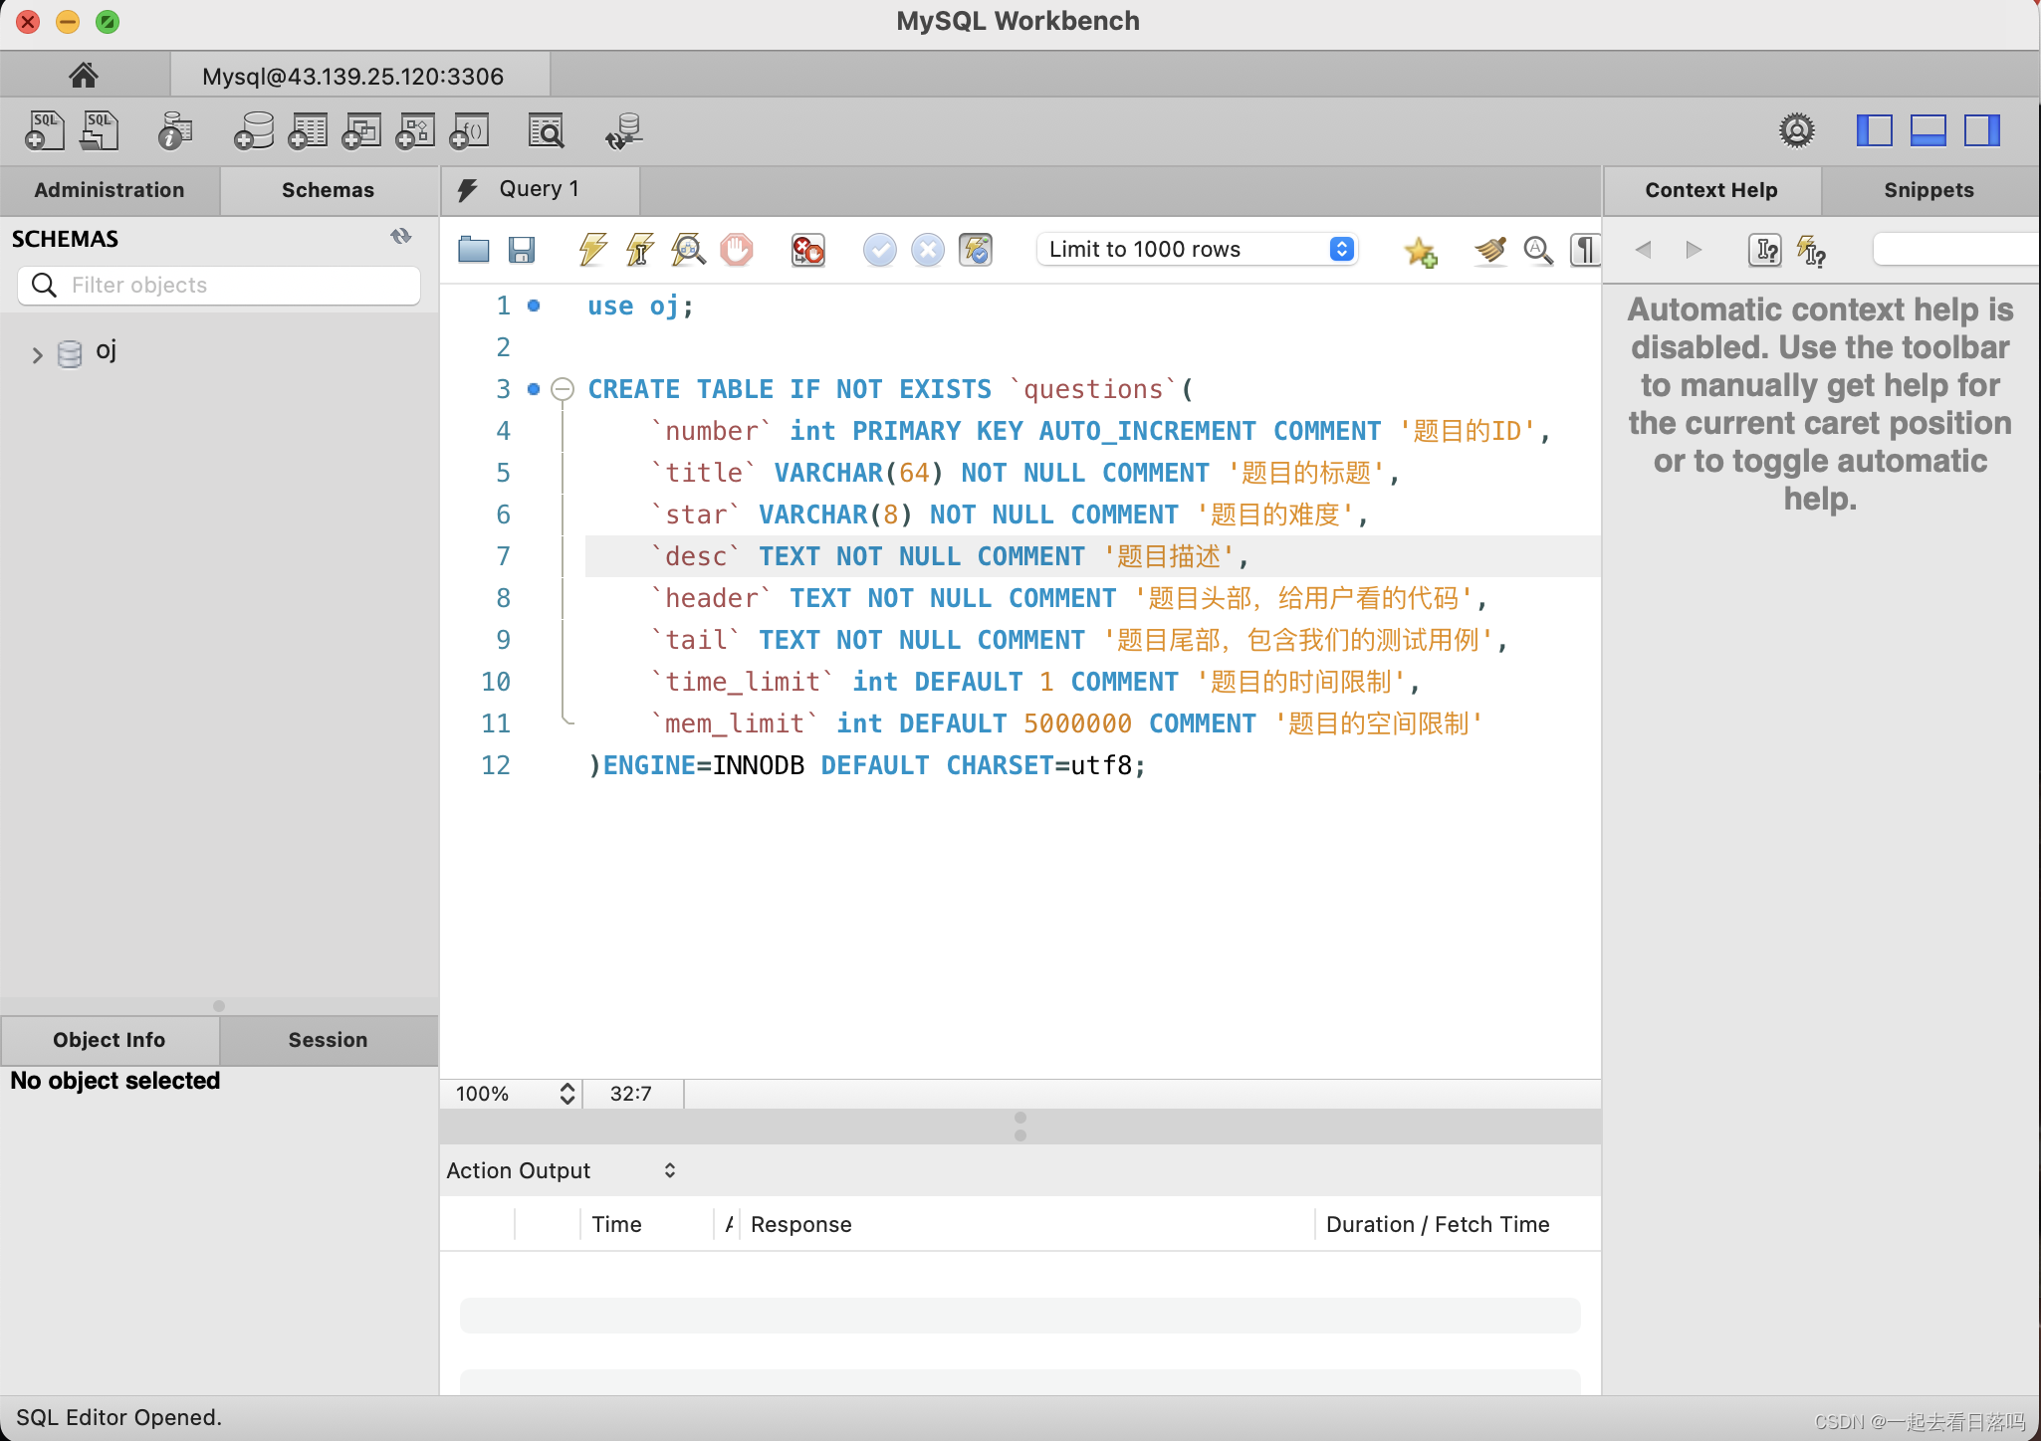Click the 5000000 default value
Screen dimensions: 2041x1441
[1077, 723]
